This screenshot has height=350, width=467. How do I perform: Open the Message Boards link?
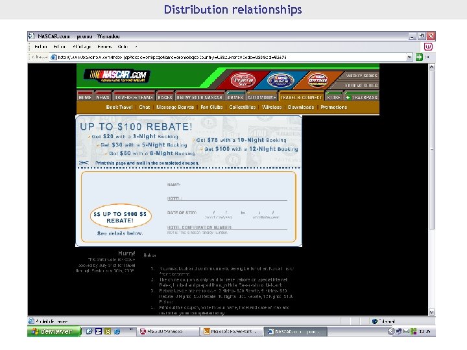[175, 107]
